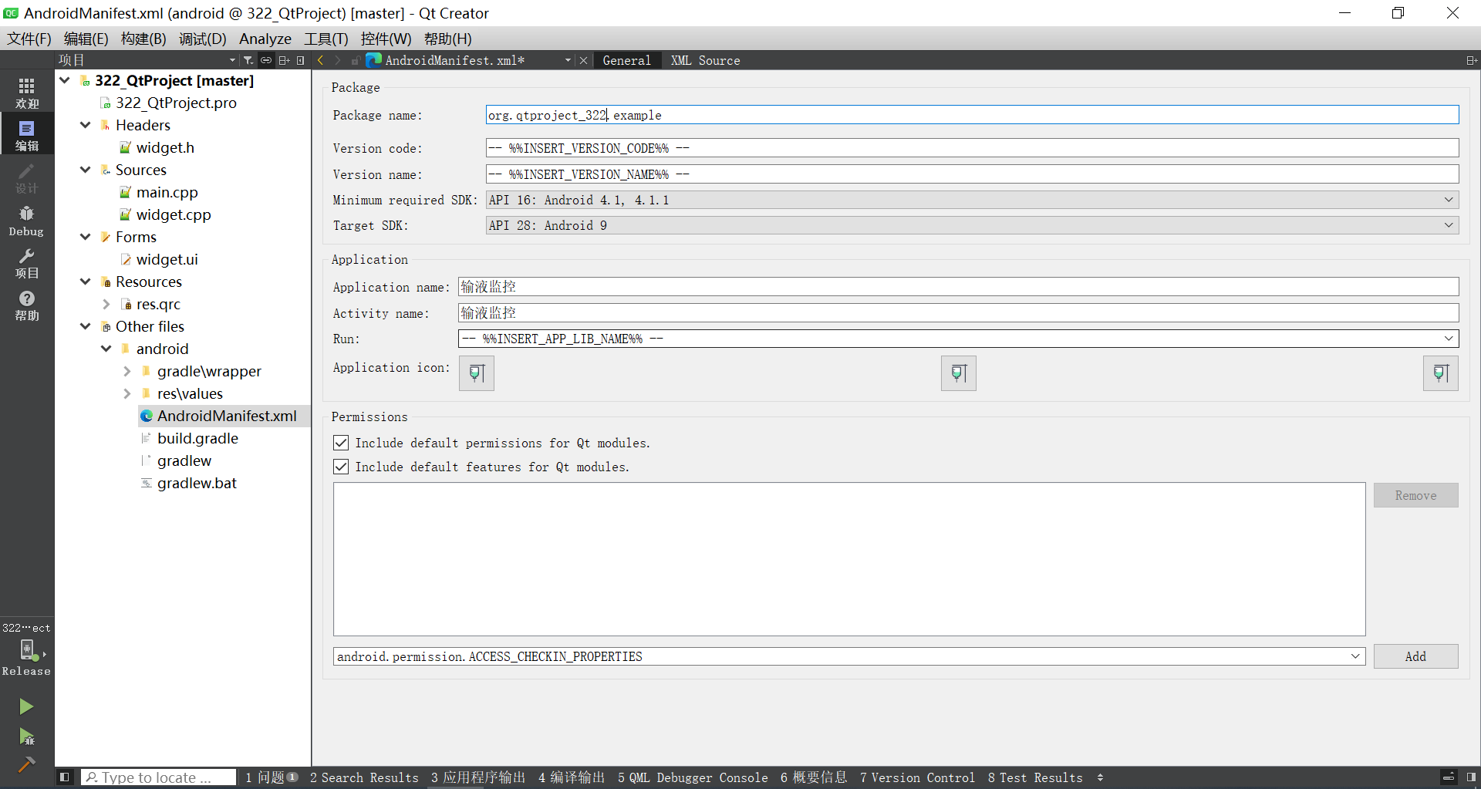Screen dimensions: 1481x789
Task: Open the 文件(F) menu
Action: [x=29, y=39]
